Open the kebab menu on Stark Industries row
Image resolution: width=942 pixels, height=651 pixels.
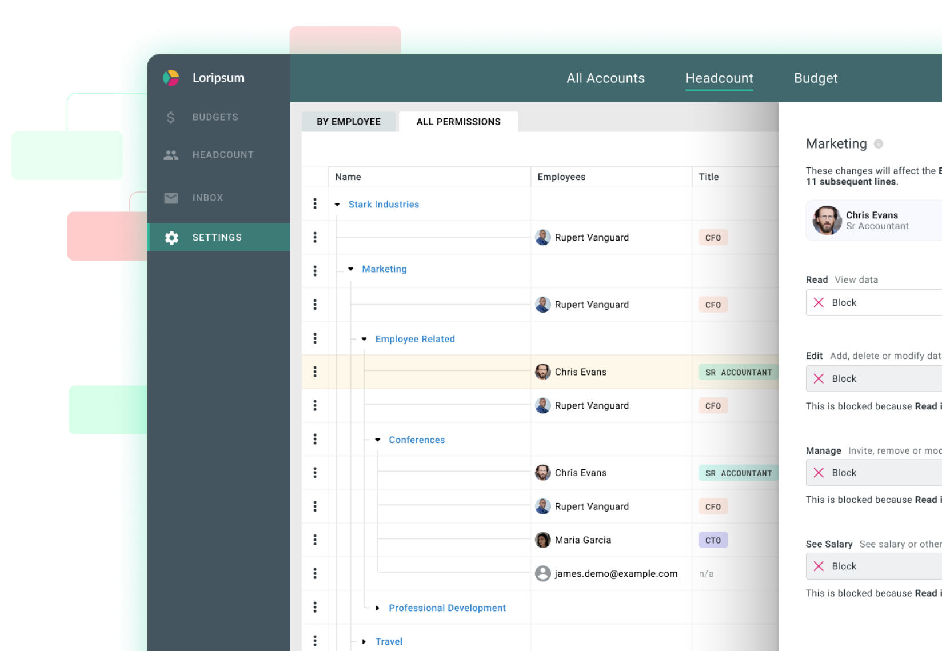[315, 204]
